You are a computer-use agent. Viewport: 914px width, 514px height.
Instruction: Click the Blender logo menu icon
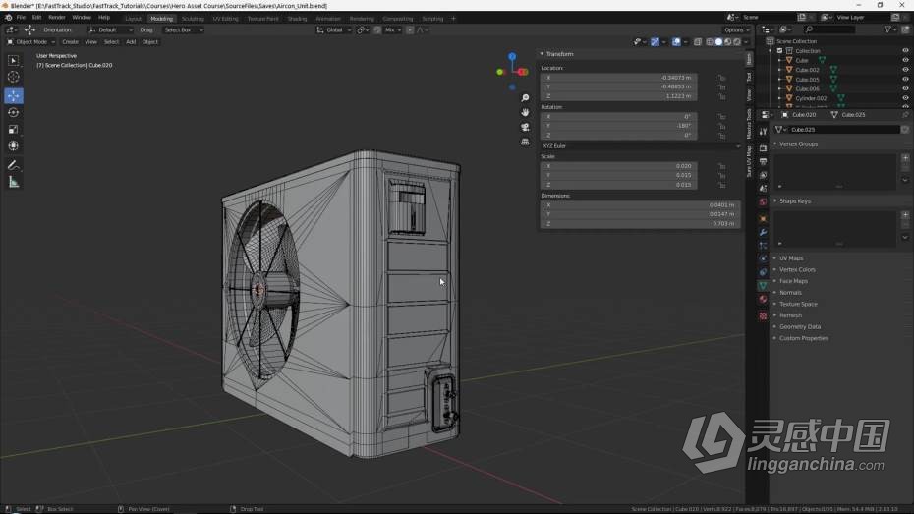pyautogui.click(x=8, y=18)
